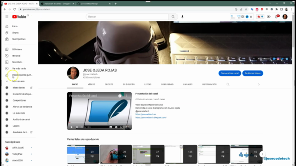Bookmark this page with star icon
Screen dimensions: 296x166
pyautogui.click(x=246, y=9)
